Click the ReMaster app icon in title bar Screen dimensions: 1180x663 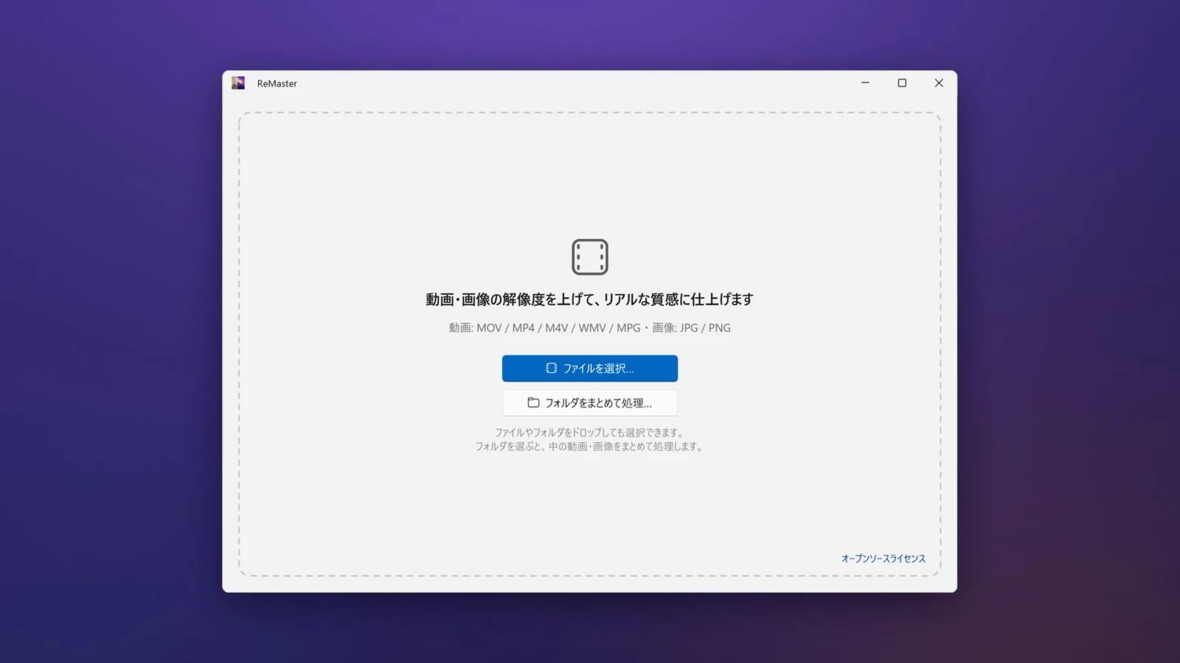238,83
